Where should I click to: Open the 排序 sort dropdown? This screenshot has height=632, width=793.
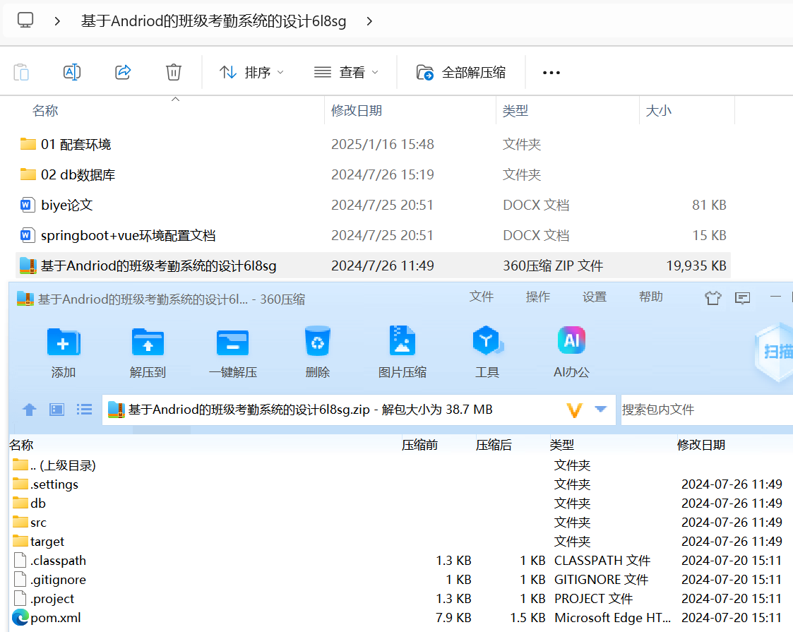tap(251, 72)
